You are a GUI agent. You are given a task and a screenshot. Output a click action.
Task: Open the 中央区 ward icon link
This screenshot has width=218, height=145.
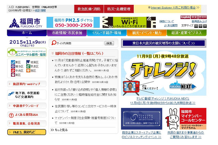click(x=13, y=70)
